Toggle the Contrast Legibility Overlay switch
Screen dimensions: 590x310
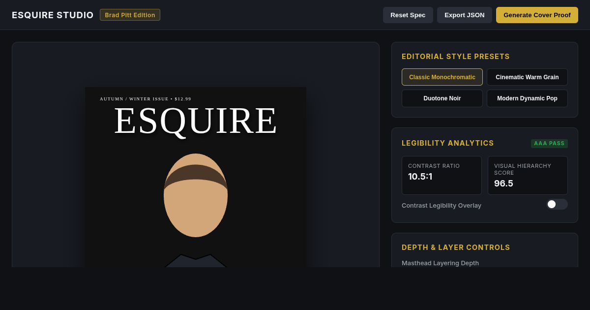[x=557, y=204]
